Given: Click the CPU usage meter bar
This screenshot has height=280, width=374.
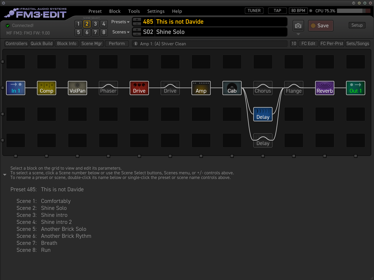Looking at the screenshot, I should pyautogui.click(x=353, y=11).
